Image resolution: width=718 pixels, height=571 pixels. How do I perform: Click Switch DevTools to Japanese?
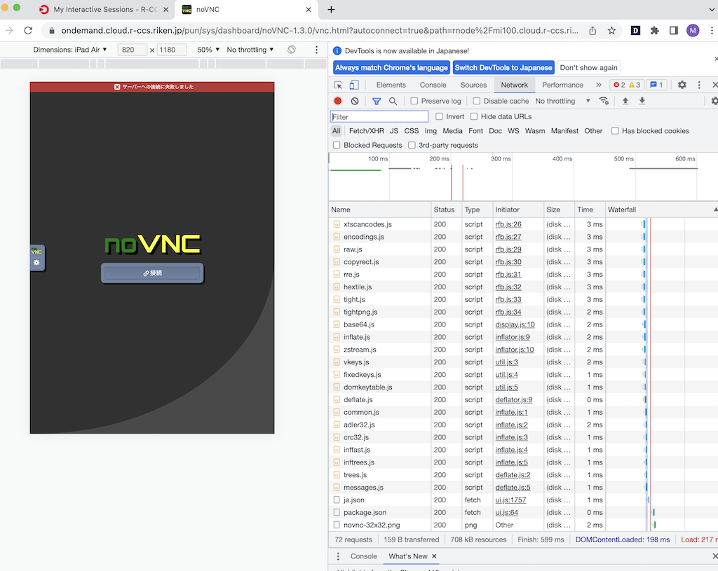pyautogui.click(x=503, y=68)
